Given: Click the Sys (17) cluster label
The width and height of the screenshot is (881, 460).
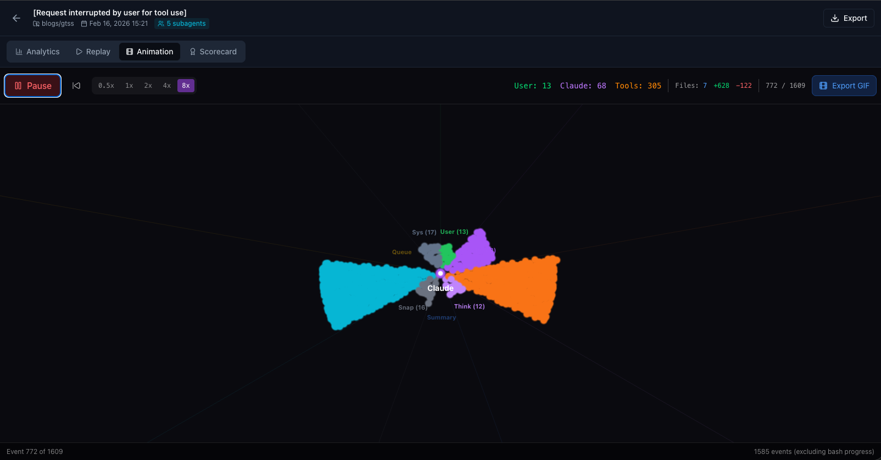Looking at the screenshot, I should pyautogui.click(x=424, y=232).
